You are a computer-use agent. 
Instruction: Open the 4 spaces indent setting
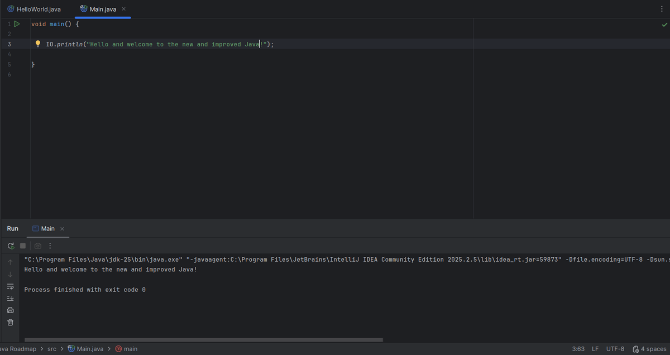coord(652,348)
